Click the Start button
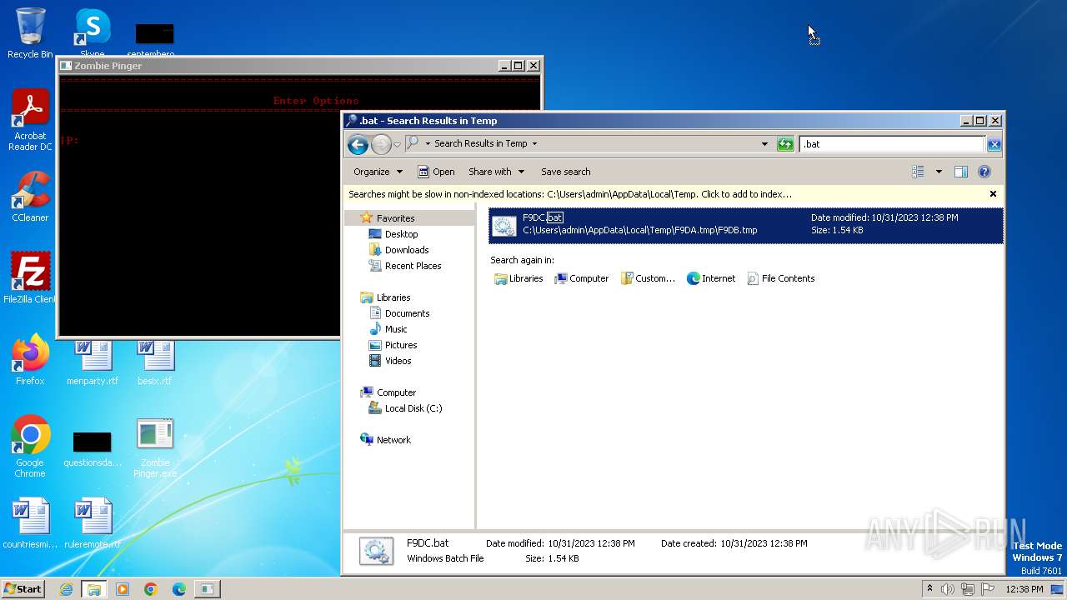This screenshot has width=1067, height=600. point(23,589)
